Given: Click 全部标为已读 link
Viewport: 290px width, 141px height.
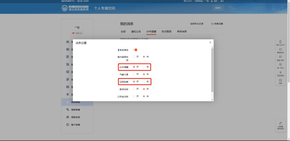Looking at the screenshot, I should point(197,24).
